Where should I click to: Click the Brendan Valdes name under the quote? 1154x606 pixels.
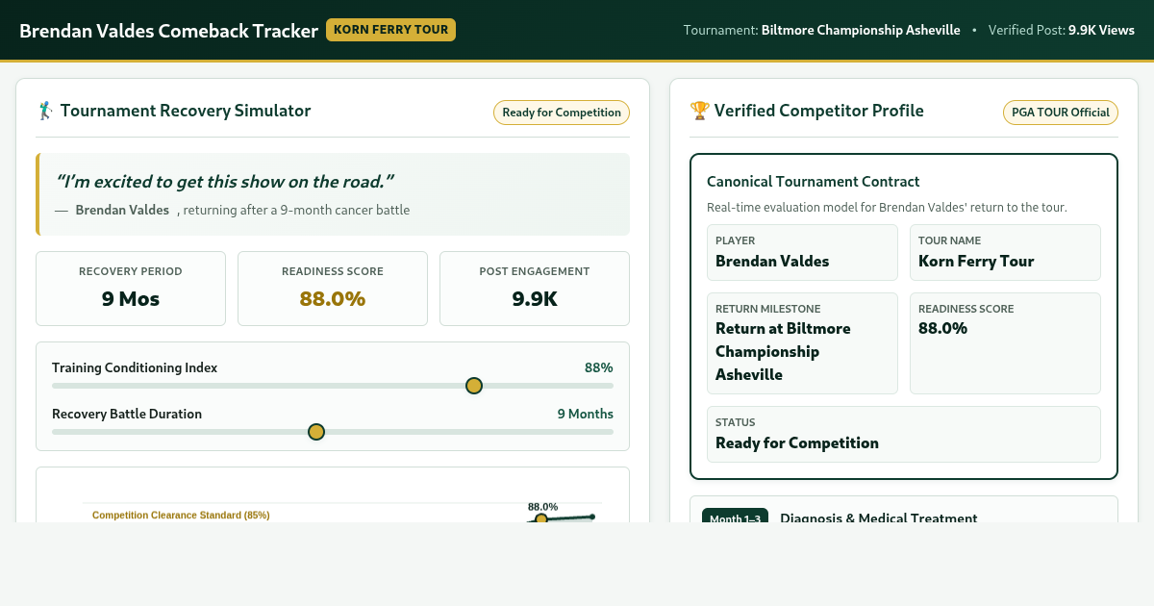pyautogui.click(x=122, y=210)
